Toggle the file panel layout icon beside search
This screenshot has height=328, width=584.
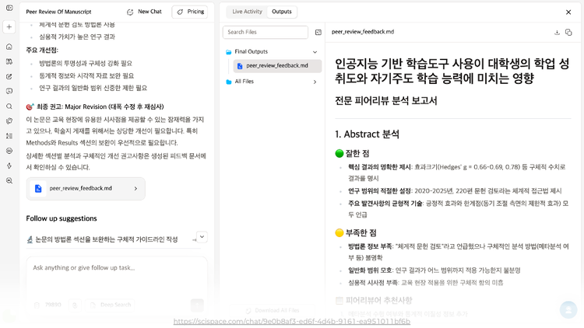pyautogui.click(x=318, y=33)
